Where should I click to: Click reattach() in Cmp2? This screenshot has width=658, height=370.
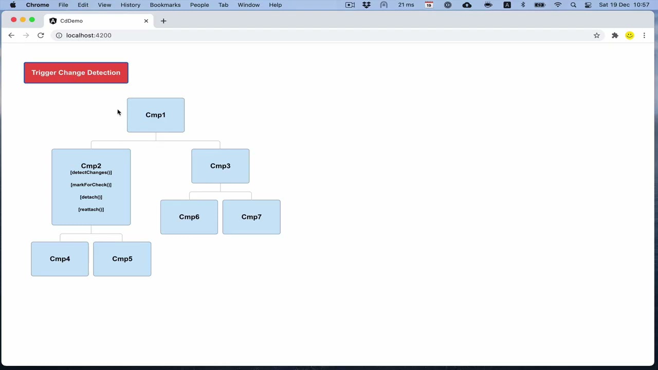pyautogui.click(x=91, y=210)
